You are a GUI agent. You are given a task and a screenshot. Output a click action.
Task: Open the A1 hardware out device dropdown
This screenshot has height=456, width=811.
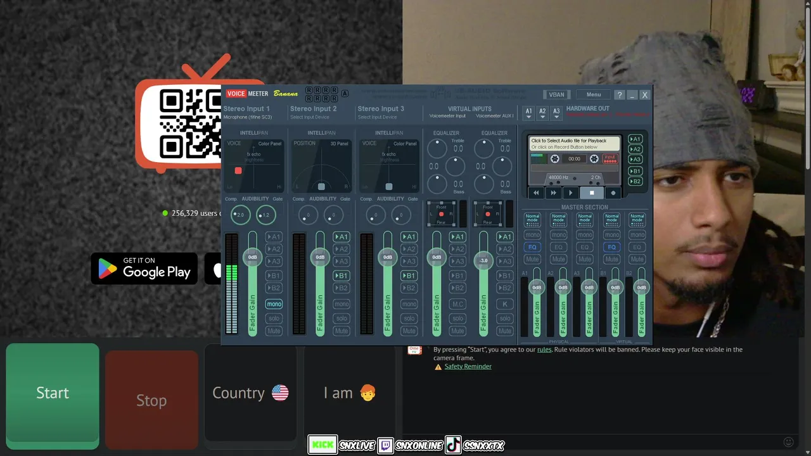tap(528, 113)
